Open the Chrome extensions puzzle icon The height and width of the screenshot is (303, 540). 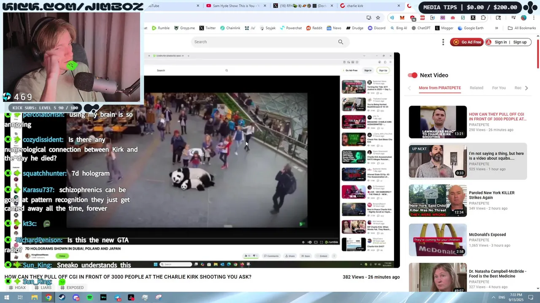tap(483, 18)
